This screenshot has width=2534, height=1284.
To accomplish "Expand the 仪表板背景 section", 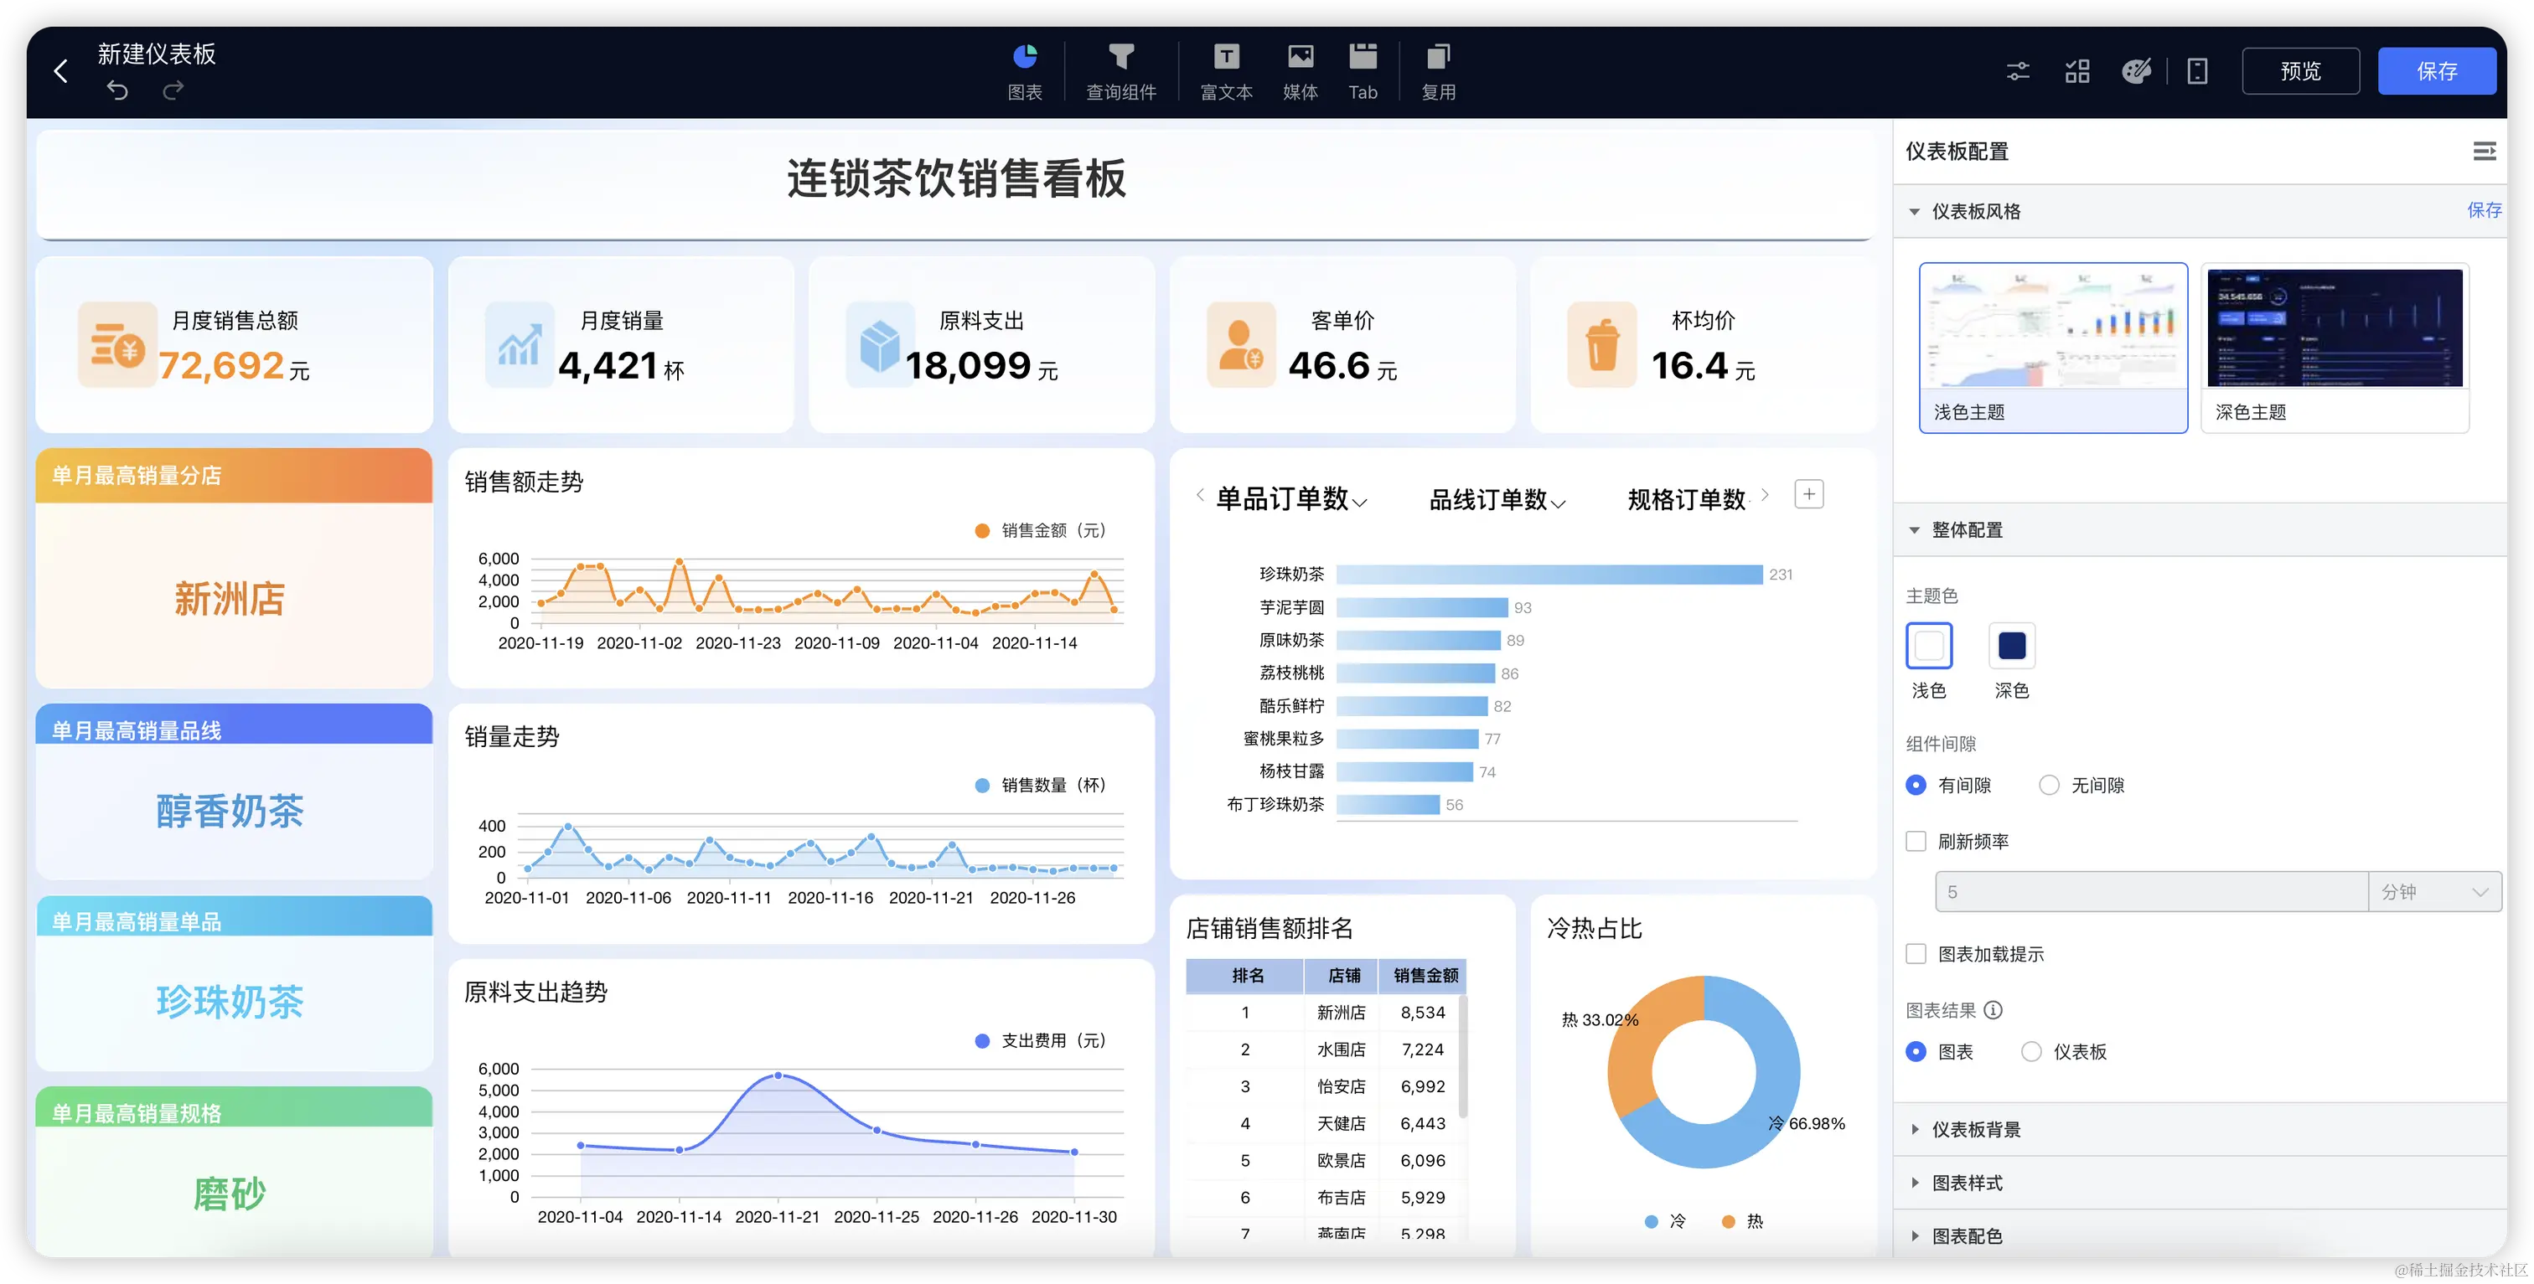I will pyautogui.click(x=1975, y=1130).
